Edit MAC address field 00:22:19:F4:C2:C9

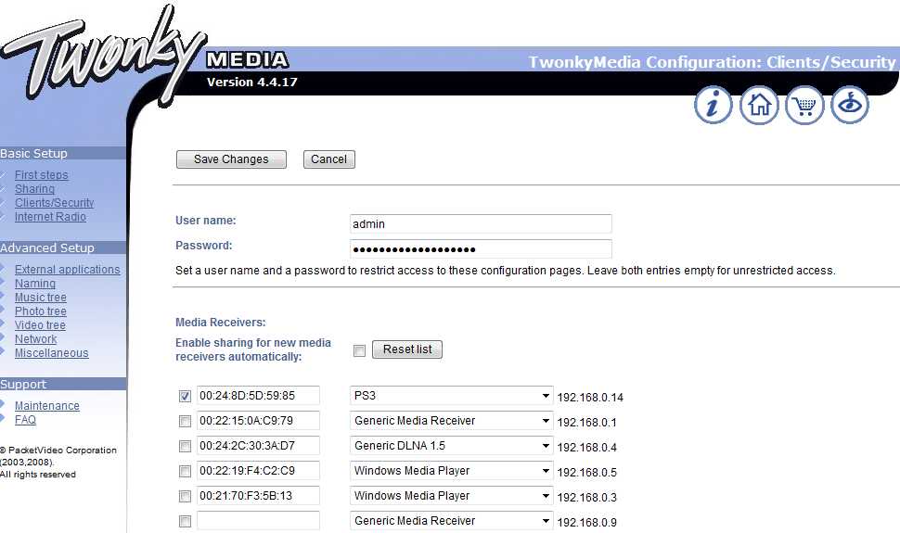(258, 471)
